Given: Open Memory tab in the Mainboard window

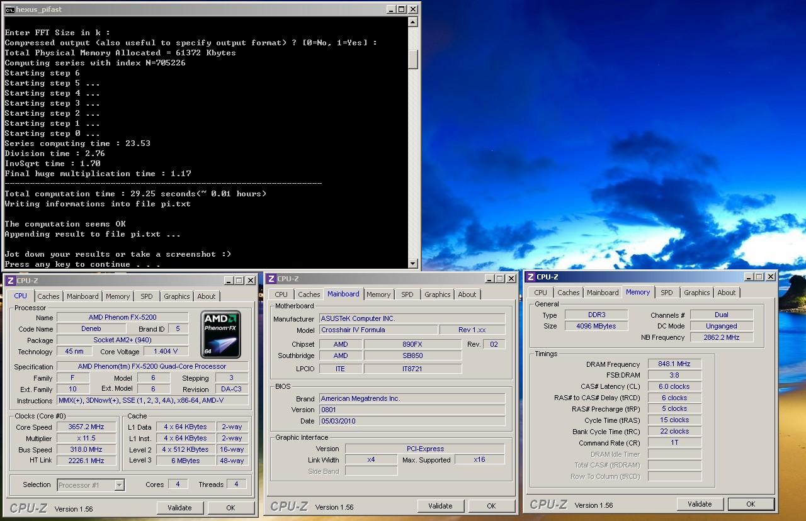Looking at the screenshot, I should click(378, 294).
